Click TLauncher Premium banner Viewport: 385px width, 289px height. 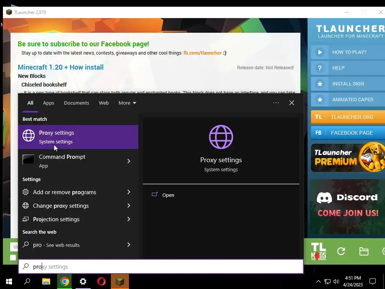[x=348, y=158]
